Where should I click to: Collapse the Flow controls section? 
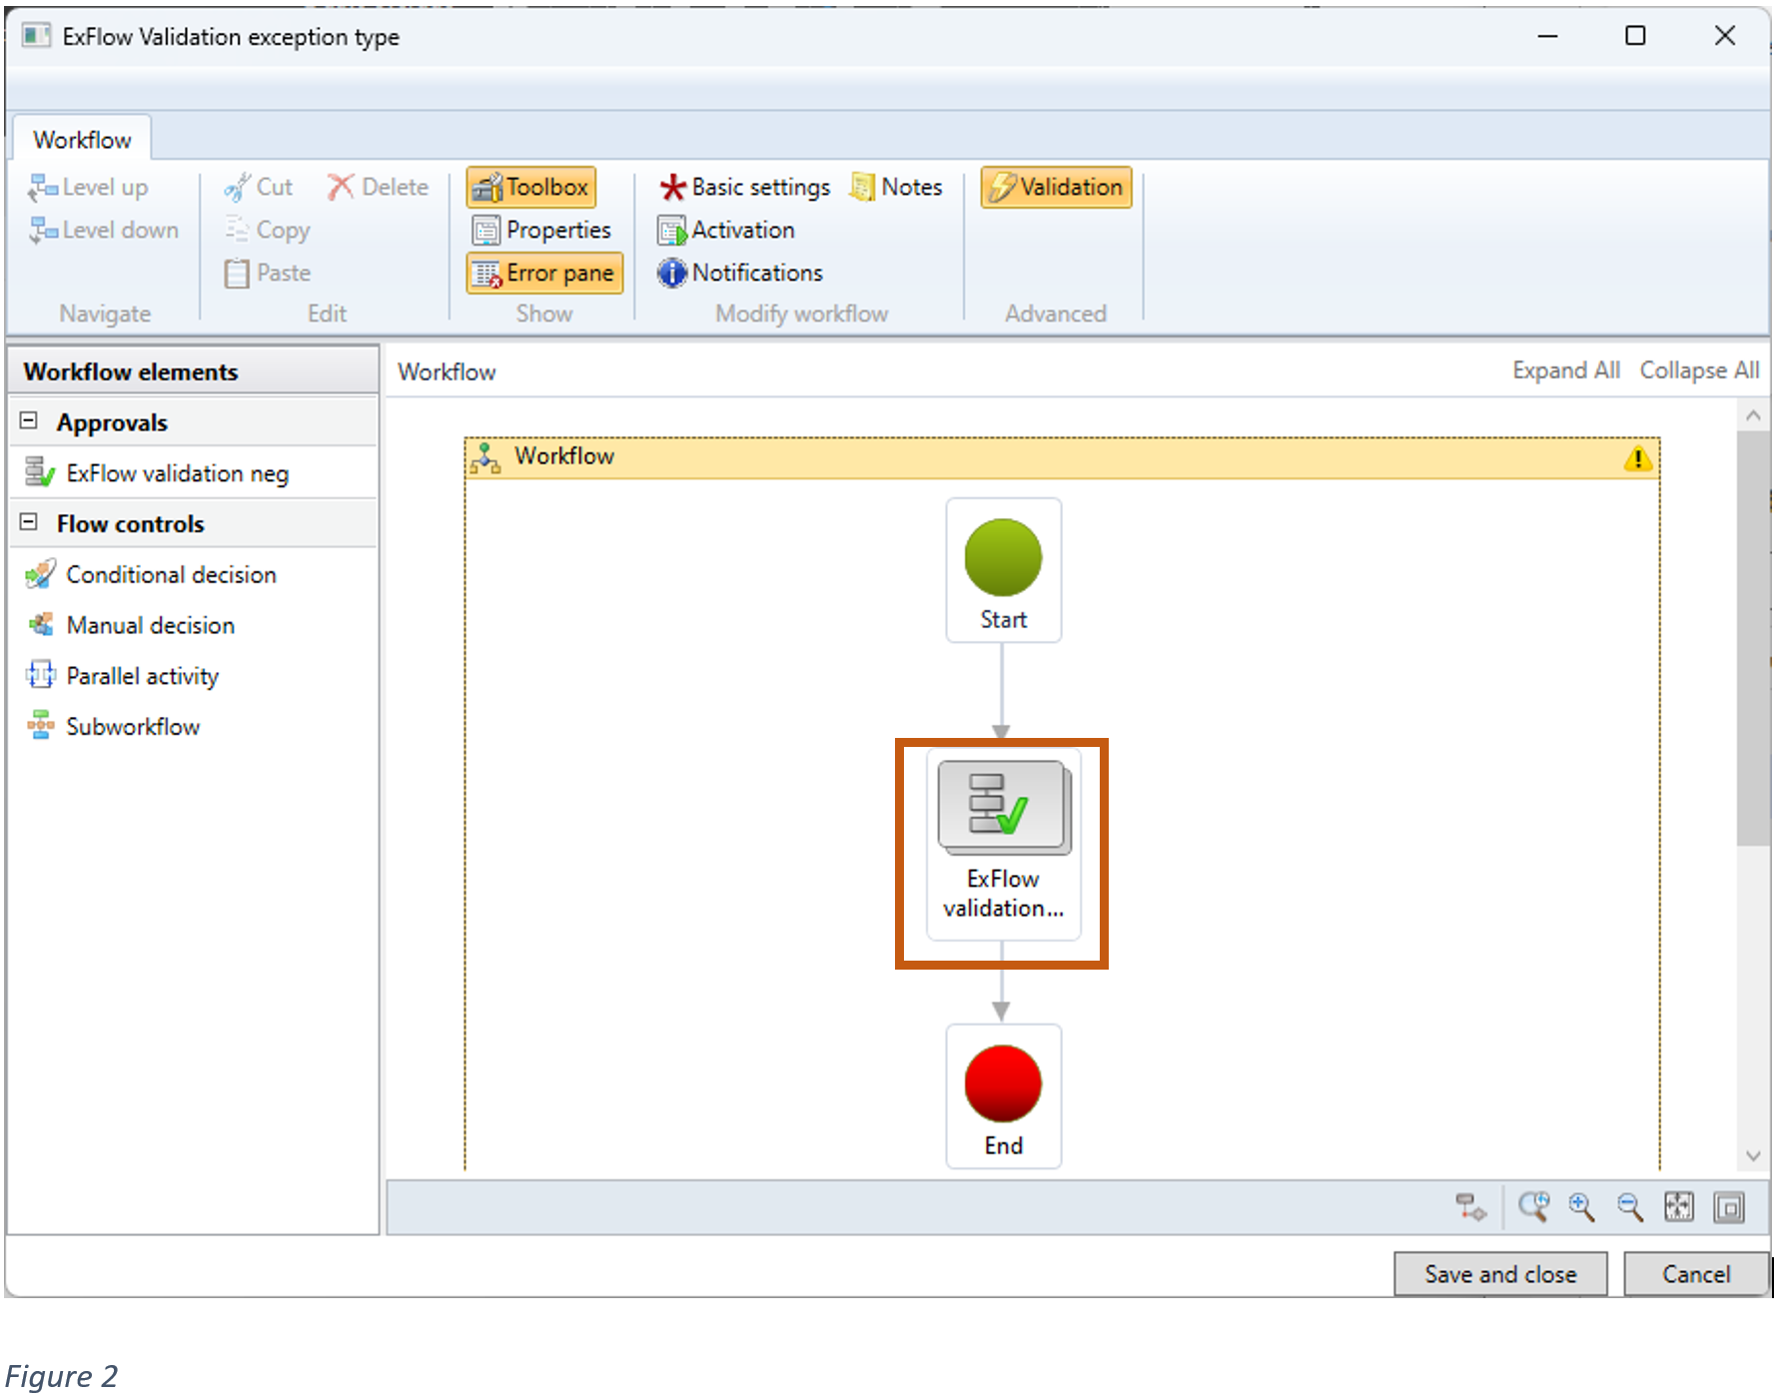pos(29,522)
